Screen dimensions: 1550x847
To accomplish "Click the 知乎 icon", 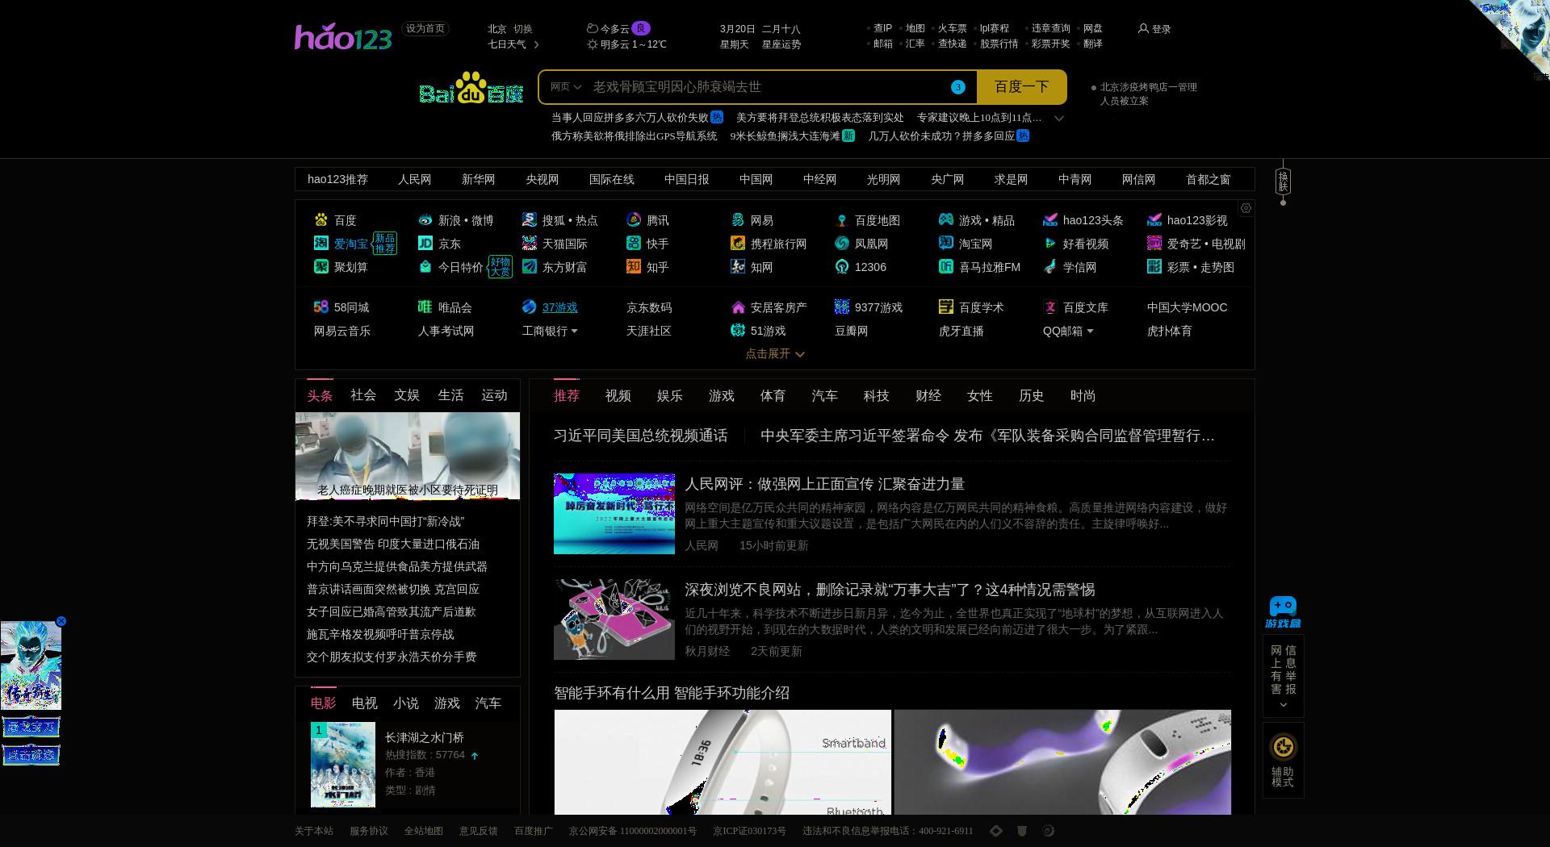I will click(634, 266).
